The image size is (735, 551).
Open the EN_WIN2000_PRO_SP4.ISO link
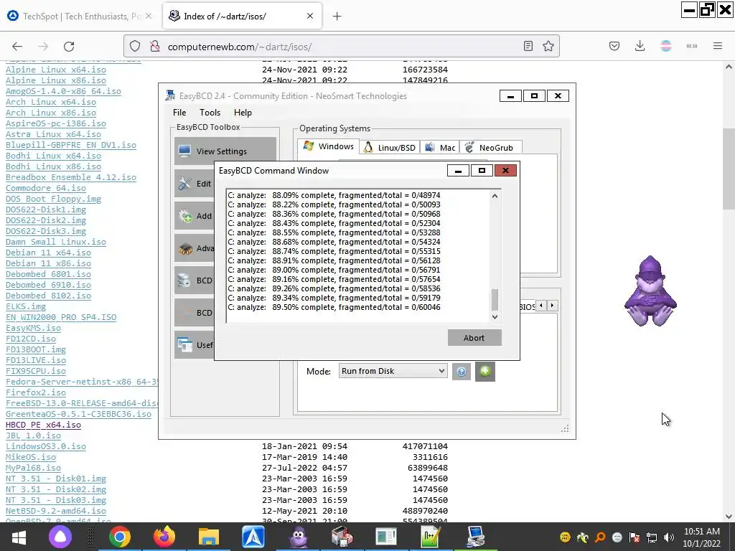click(61, 317)
